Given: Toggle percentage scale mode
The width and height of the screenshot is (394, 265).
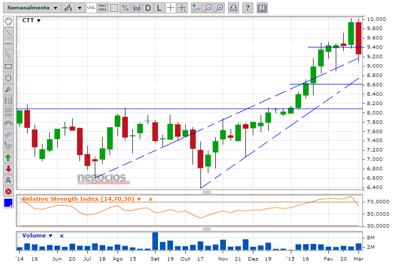Looking at the screenshot, I should coord(125,8).
